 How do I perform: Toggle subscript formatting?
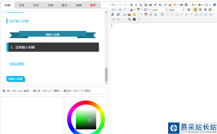click(160, 5)
